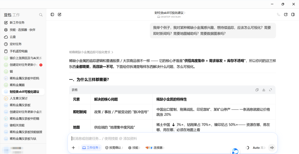Toggle the 按需确认 option
The width and height of the screenshot is (299, 154).
point(114,148)
